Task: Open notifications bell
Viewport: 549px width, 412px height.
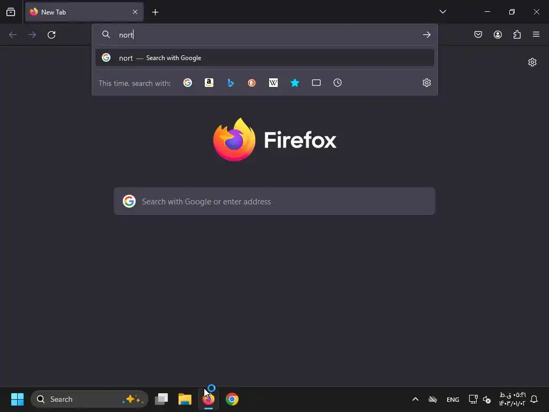Action: [x=534, y=399]
